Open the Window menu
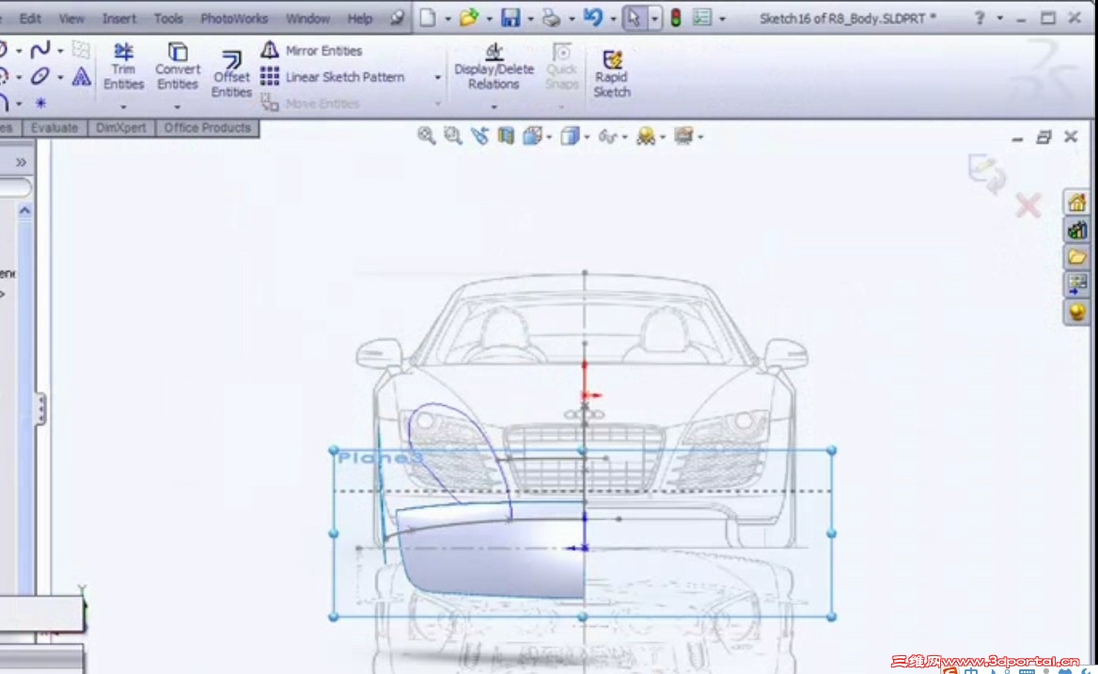Image resolution: width=1098 pixels, height=674 pixels. [x=307, y=19]
